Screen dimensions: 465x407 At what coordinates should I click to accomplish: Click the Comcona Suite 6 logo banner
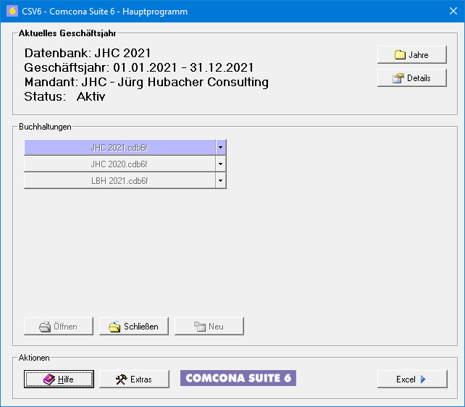click(x=238, y=378)
